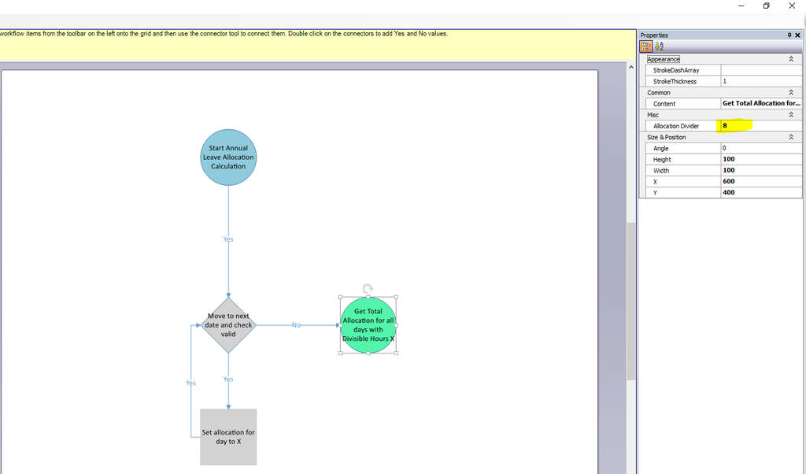Select the Move to next date diamond
The image size is (806, 474).
(228, 324)
